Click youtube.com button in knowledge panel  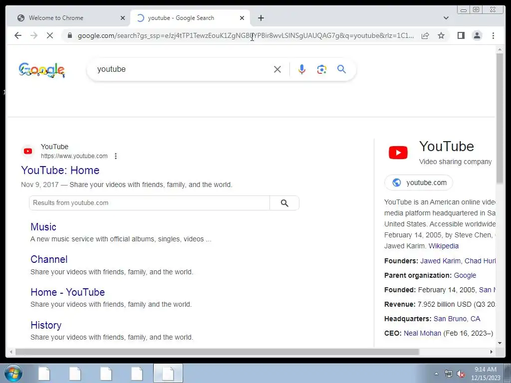[419, 183]
